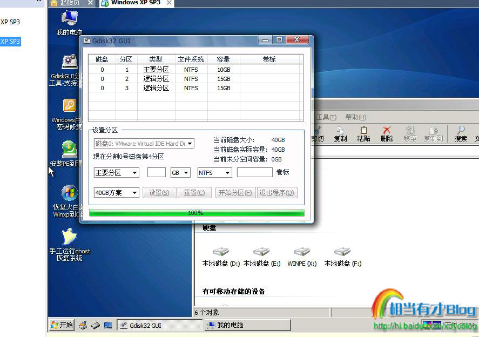Close the Windows XP SP3 tab

tap(169, 3)
